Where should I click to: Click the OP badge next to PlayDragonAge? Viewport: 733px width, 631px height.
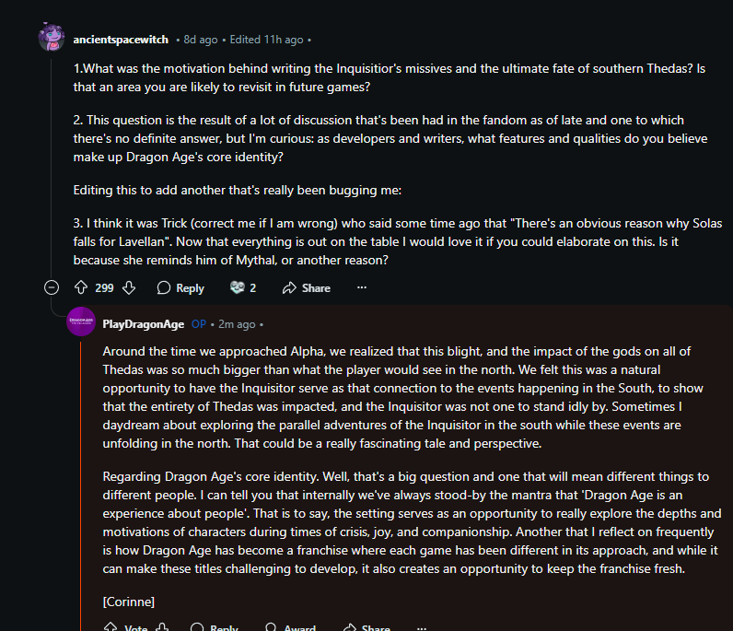[198, 324]
